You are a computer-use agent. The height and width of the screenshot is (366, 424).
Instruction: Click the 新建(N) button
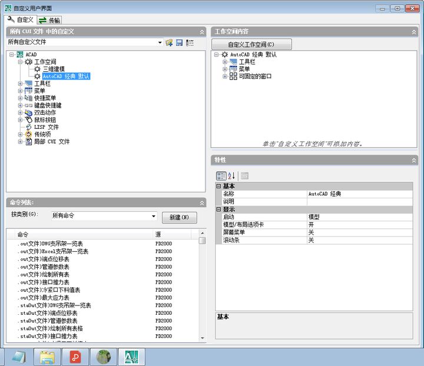(x=179, y=218)
